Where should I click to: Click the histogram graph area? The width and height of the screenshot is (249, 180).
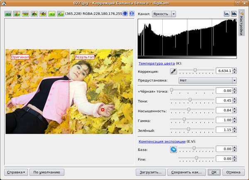point(187,38)
